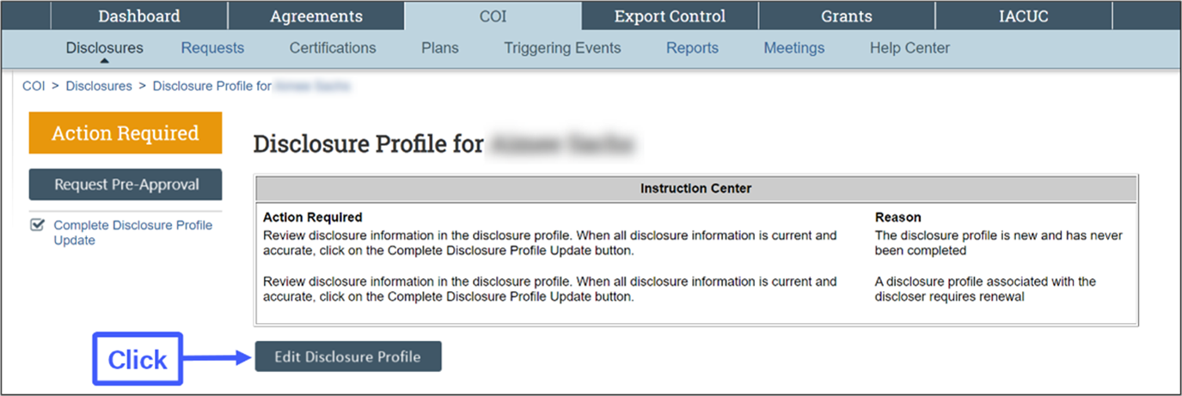This screenshot has height=396, width=1182.
Task: Switch to the Agreements tab
Action: tap(315, 16)
